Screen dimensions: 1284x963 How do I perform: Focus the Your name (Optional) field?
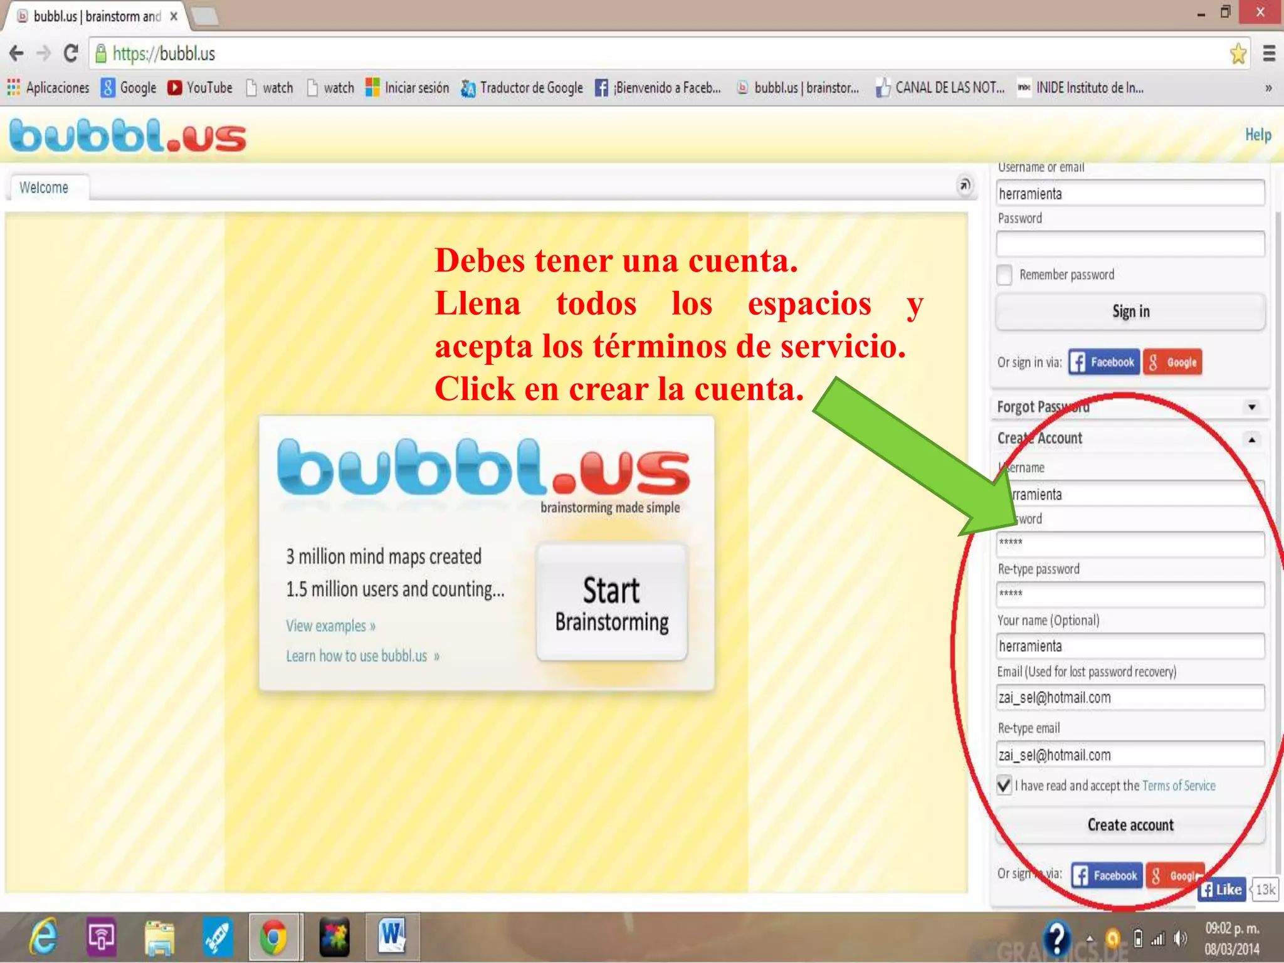pos(1130,646)
